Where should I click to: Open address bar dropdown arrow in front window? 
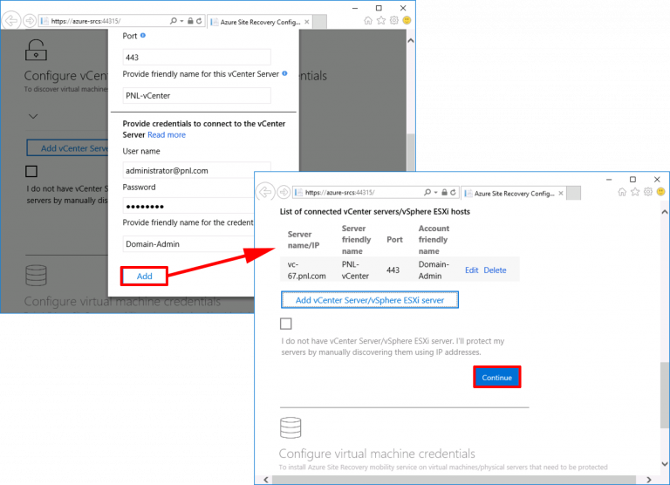pyautogui.click(x=436, y=192)
